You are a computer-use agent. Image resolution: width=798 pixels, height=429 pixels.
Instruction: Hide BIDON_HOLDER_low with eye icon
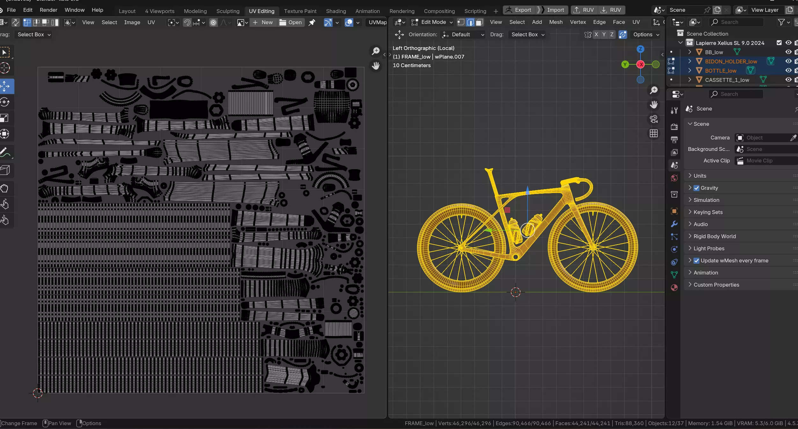click(x=788, y=61)
